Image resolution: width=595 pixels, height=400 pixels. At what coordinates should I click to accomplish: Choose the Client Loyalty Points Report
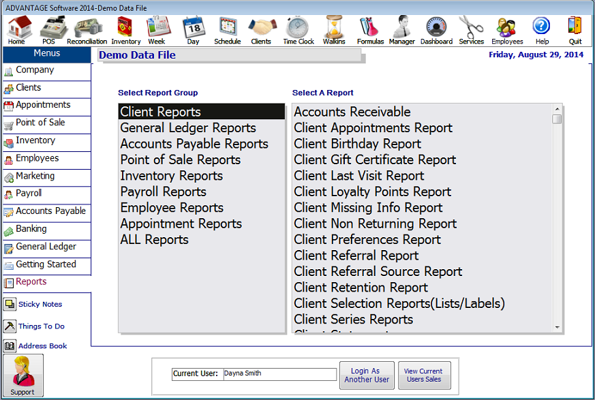pos(423,191)
